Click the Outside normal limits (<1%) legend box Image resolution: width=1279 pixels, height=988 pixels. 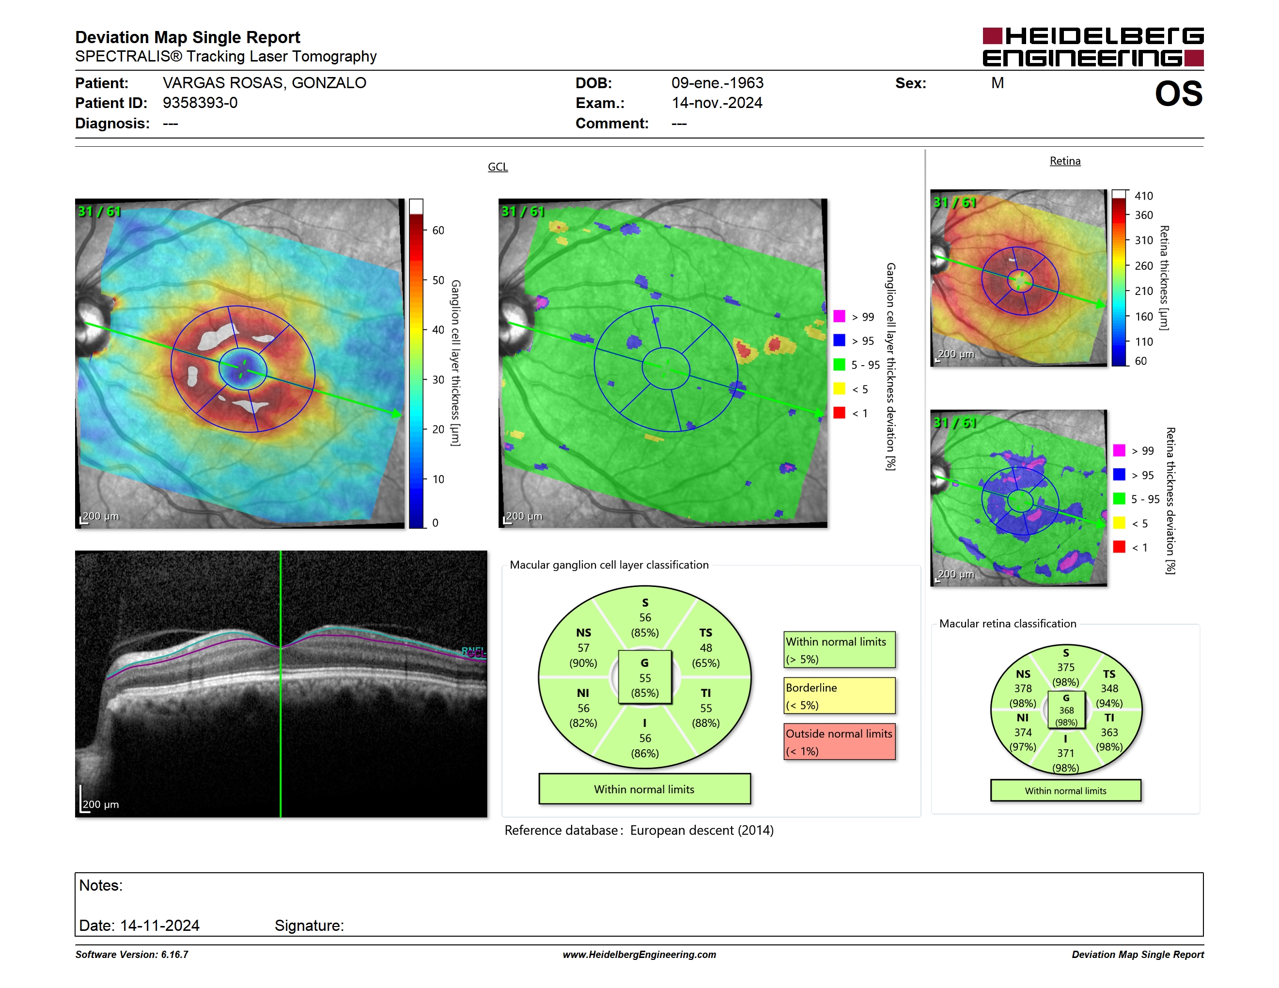(839, 741)
